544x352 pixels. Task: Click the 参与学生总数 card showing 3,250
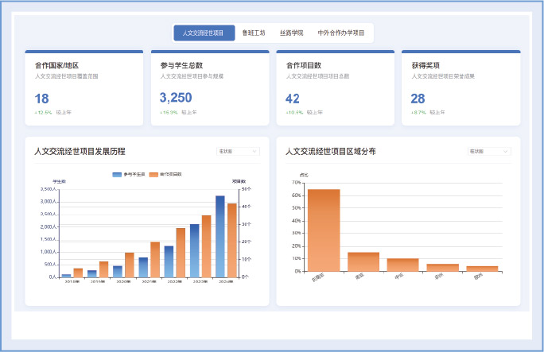(209, 87)
